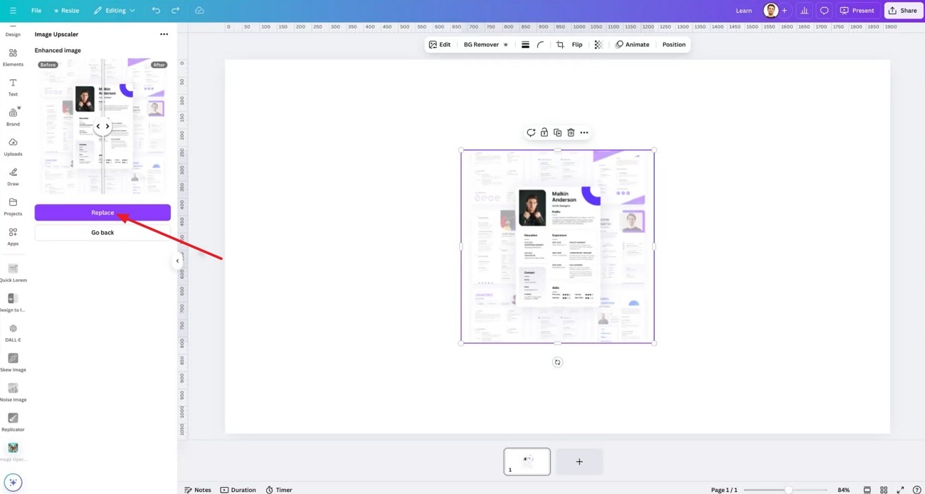
Task: Open the transparency checkerboard option
Action: click(598, 44)
